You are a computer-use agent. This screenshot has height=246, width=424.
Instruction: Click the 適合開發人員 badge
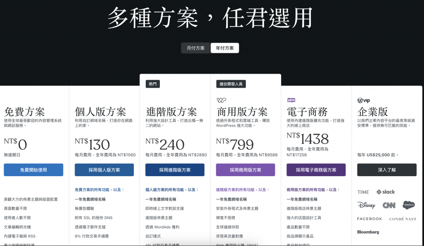click(x=231, y=84)
